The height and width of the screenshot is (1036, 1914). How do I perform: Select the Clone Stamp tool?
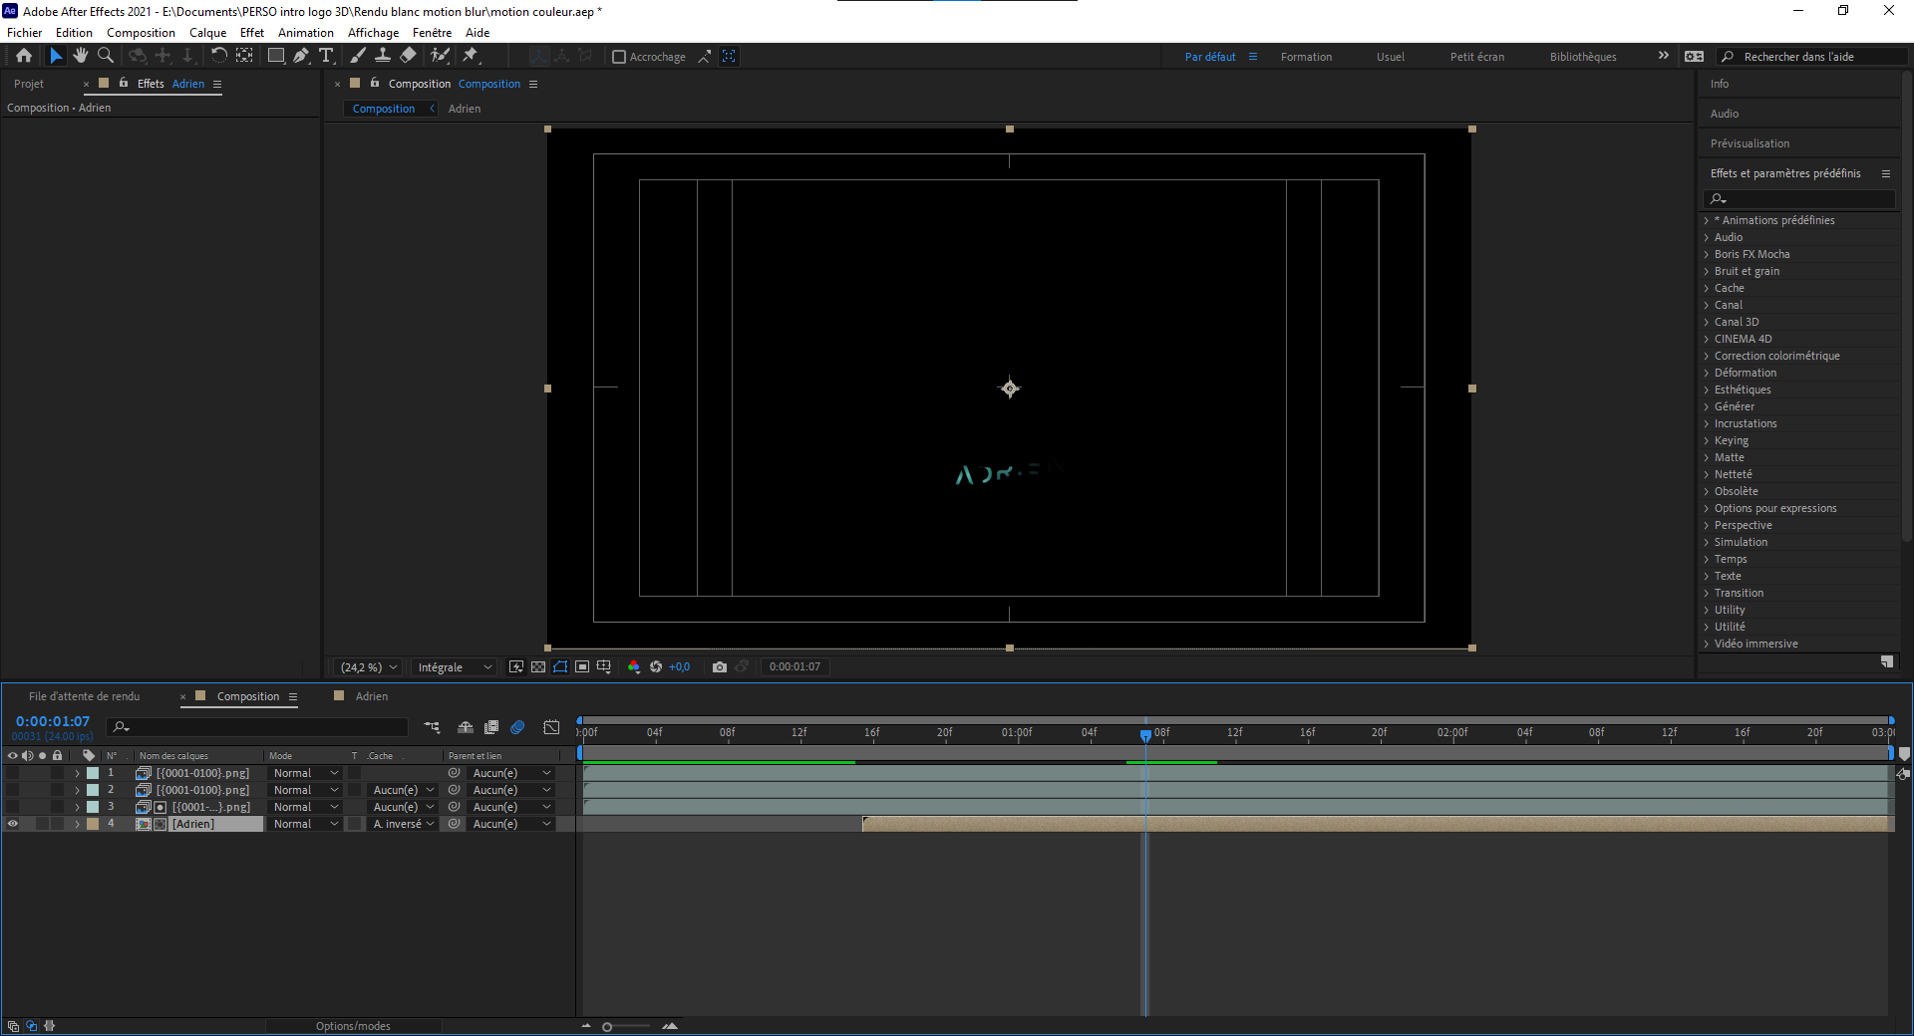(x=383, y=56)
